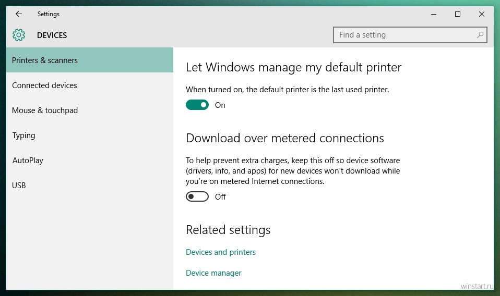
Task: Click the 'When turned on' description text
Action: 287,90
